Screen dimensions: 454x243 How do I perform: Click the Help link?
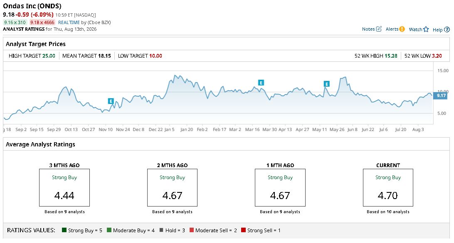tap(437, 29)
